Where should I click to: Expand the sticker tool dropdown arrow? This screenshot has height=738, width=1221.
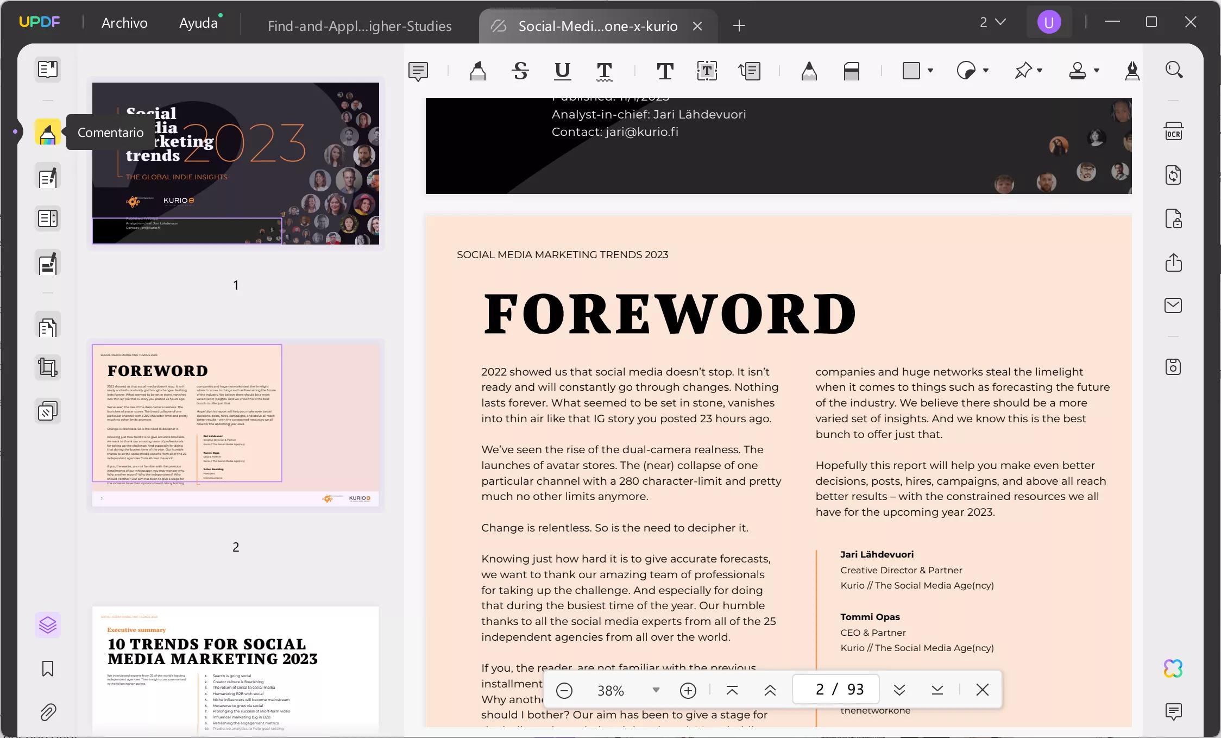click(x=986, y=71)
